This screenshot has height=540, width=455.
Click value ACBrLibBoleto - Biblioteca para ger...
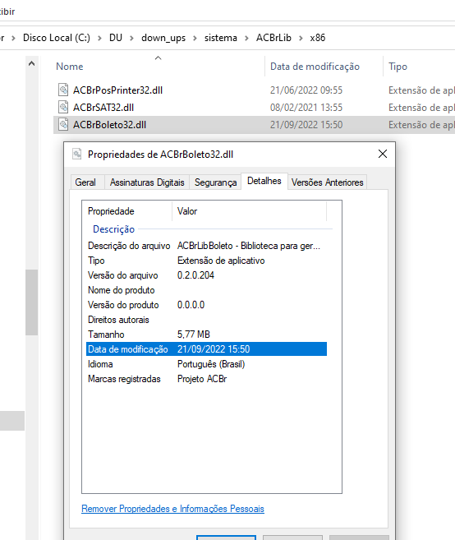(x=249, y=246)
